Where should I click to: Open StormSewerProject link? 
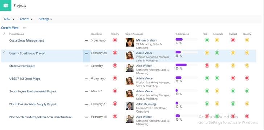(x=22, y=66)
